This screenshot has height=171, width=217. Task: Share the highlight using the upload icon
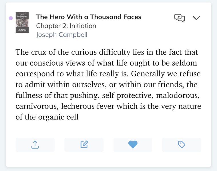[x=35, y=145]
